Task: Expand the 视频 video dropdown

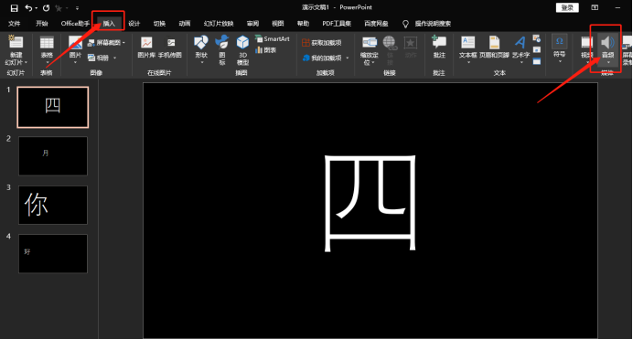Action: [x=586, y=63]
